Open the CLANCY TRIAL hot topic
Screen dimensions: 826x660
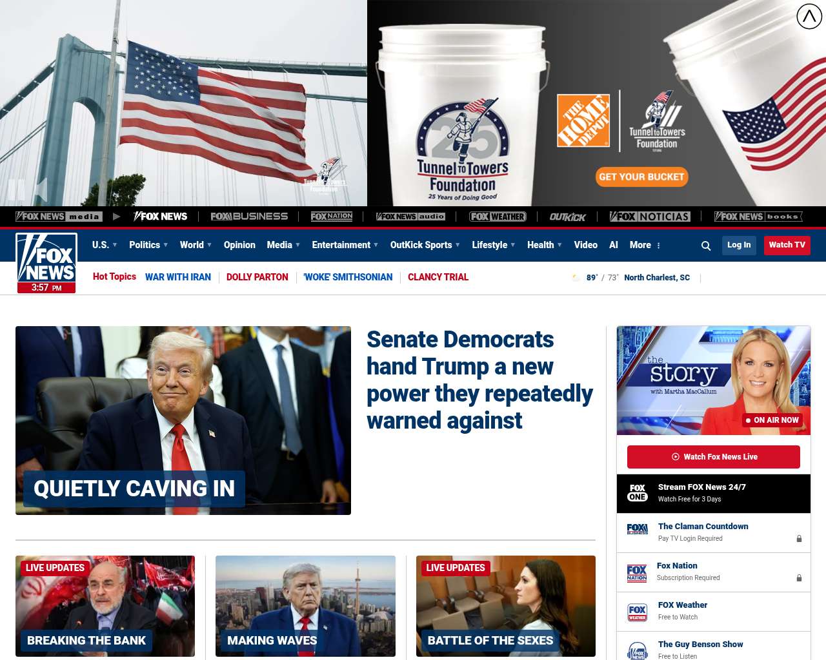[x=438, y=277]
